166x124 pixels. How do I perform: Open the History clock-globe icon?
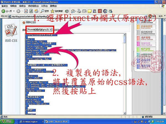(x=67, y=11)
